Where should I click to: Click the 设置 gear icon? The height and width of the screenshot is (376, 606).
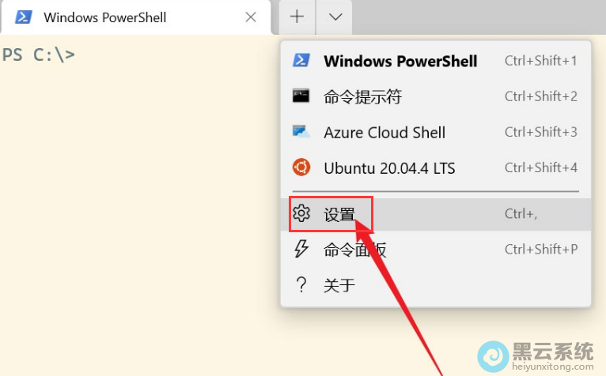[301, 213]
